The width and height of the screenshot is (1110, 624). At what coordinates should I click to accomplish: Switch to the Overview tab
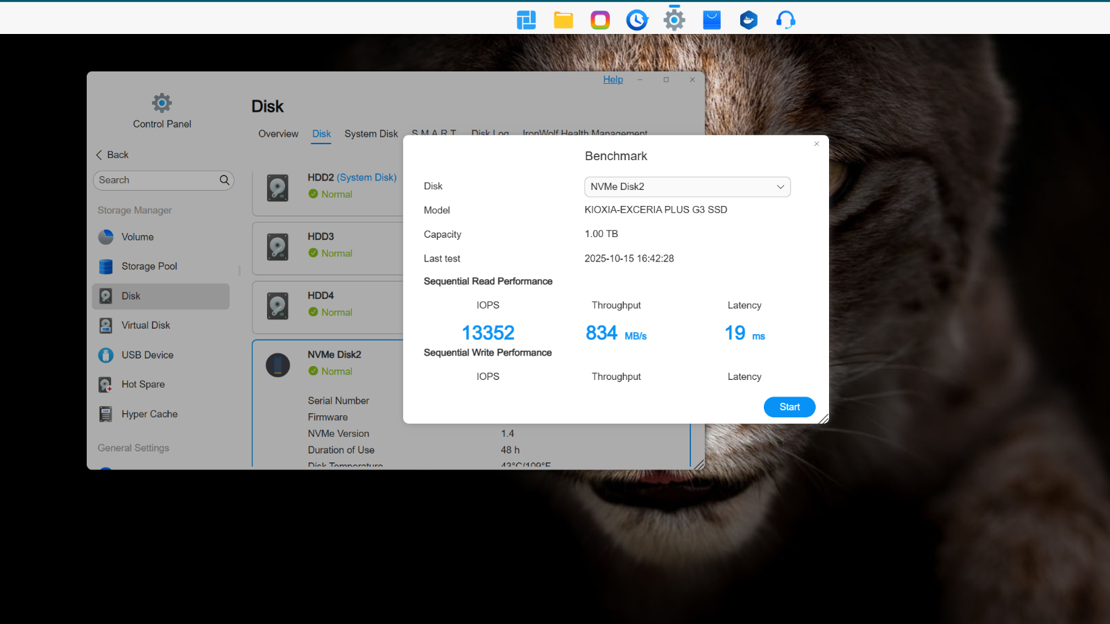click(x=278, y=134)
